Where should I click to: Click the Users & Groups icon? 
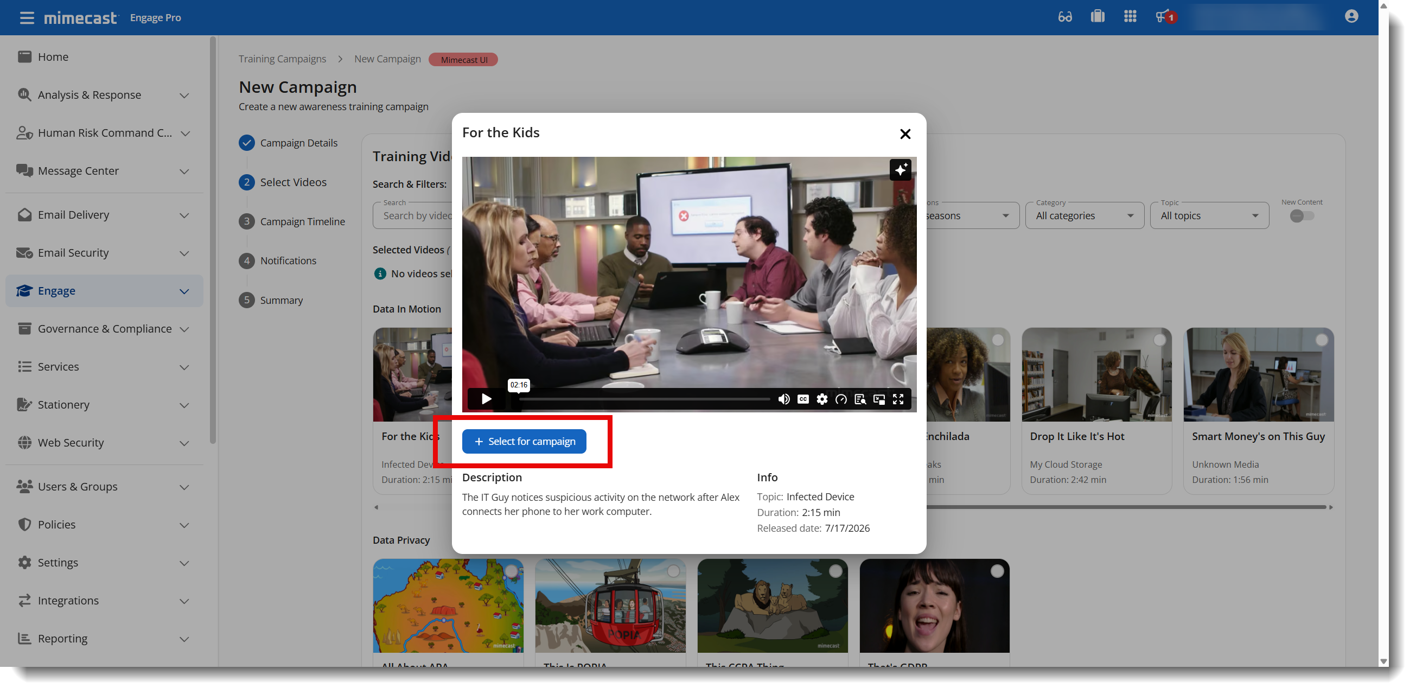(24, 486)
